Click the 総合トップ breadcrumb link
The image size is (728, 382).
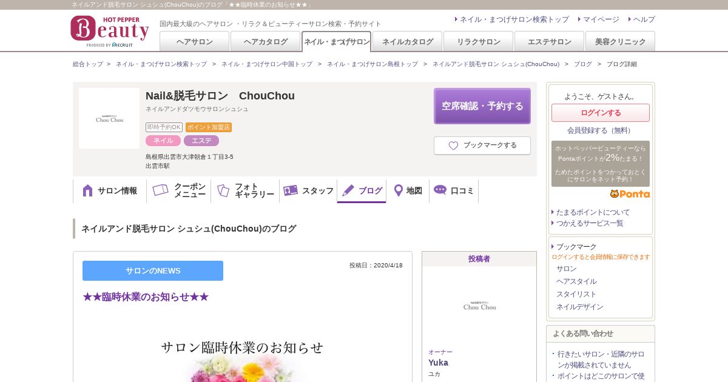pos(88,64)
